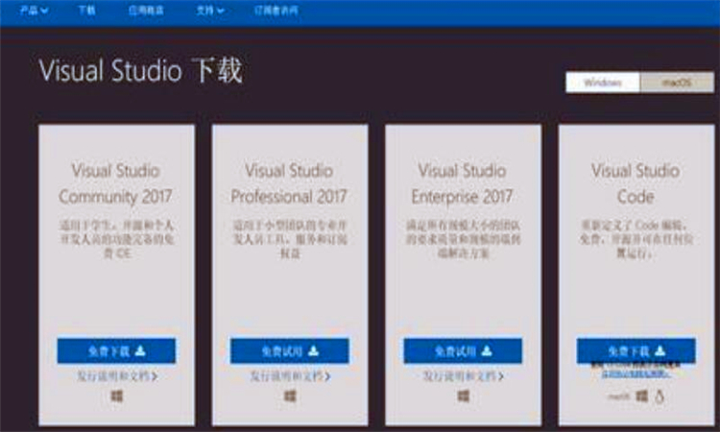
Task: Open the 产品 dropdown in the navigation bar
Action: [34, 11]
